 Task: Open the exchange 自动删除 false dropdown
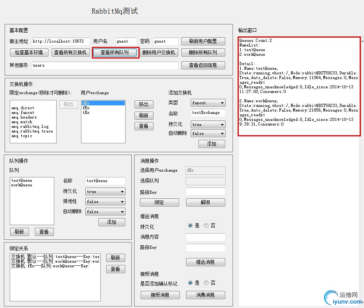click(208, 133)
